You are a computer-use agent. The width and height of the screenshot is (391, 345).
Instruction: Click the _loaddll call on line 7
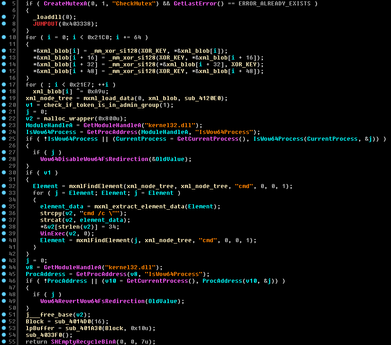[x=47, y=17]
